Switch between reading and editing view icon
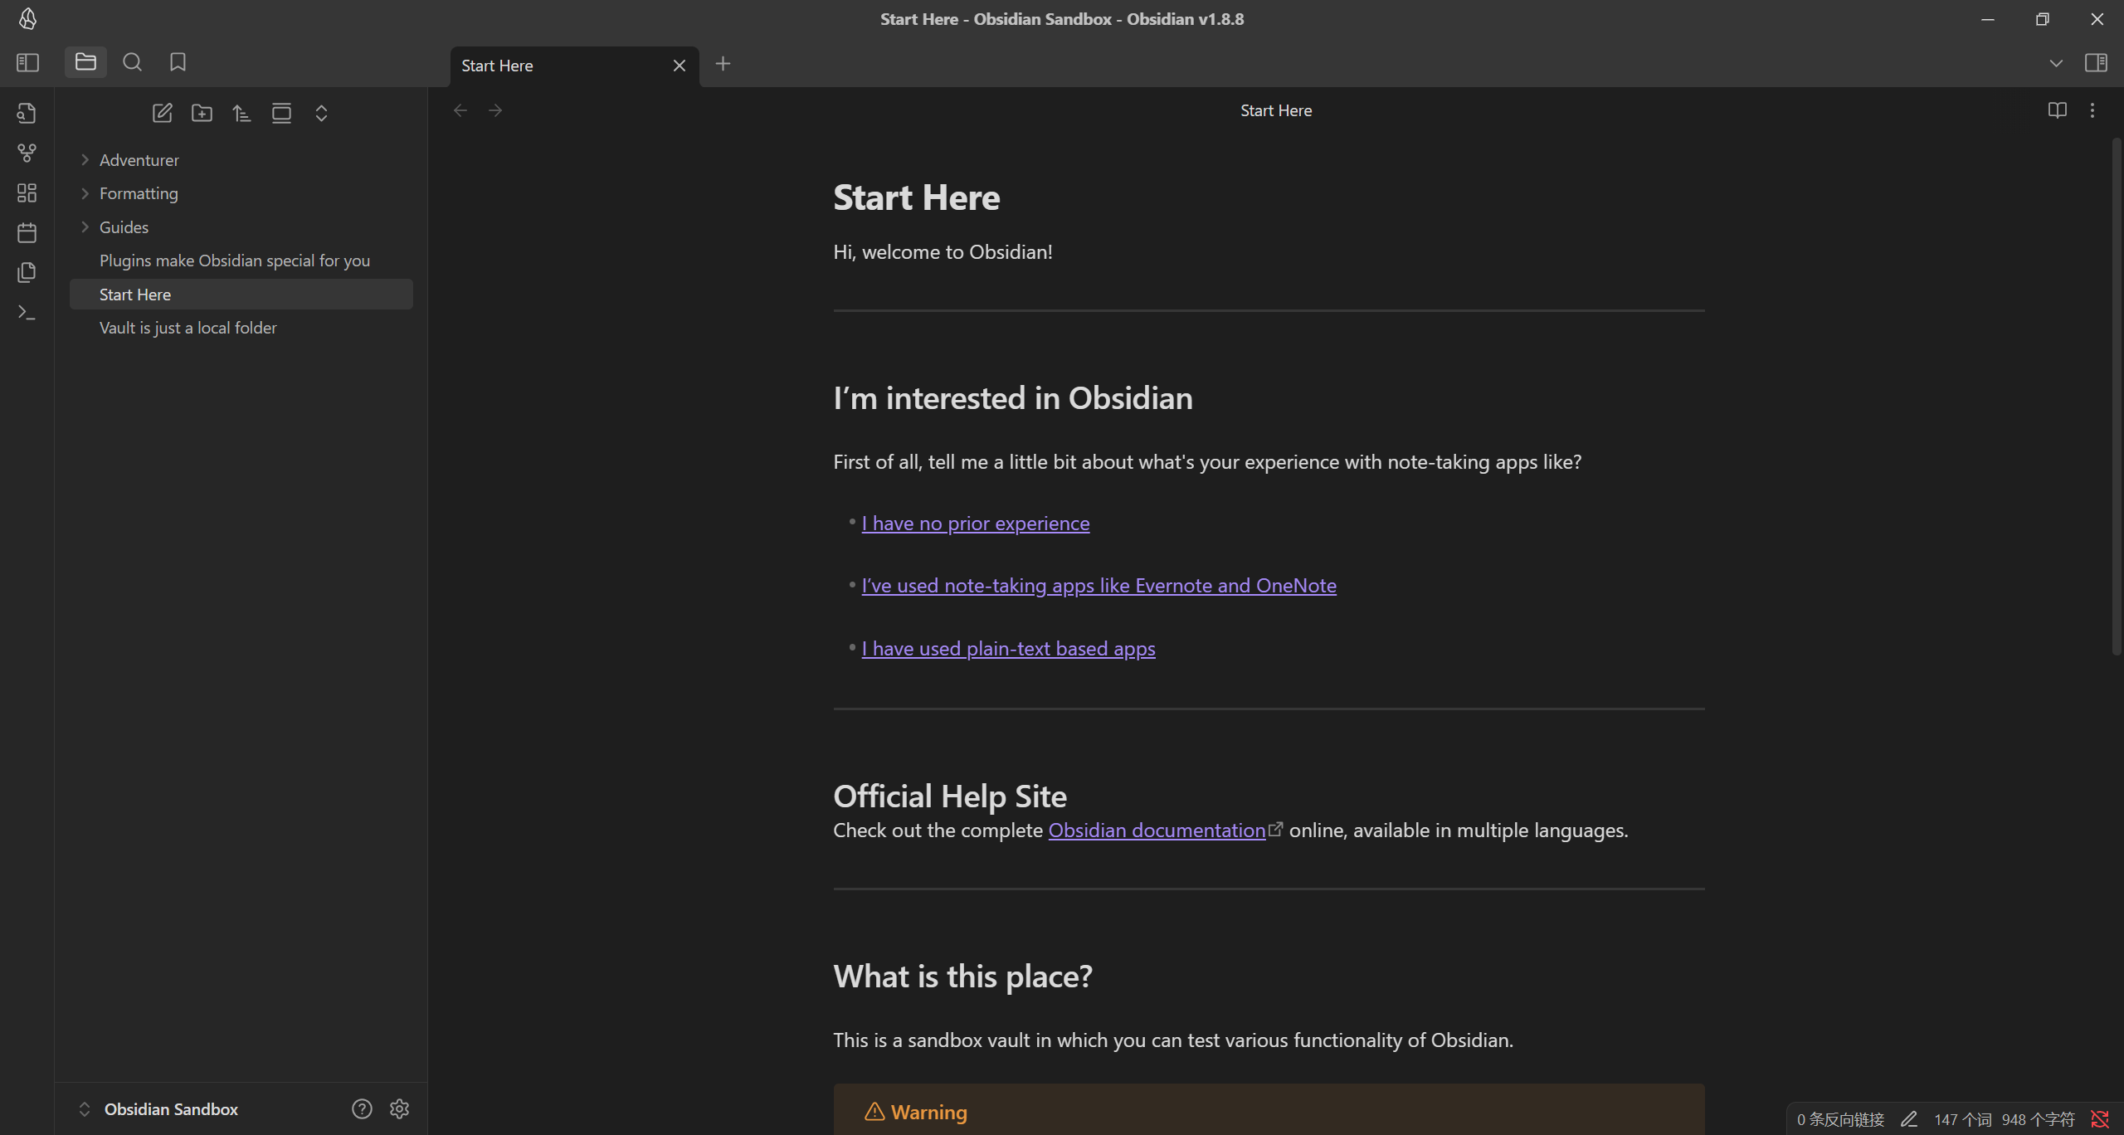The image size is (2124, 1135). (x=2057, y=110)
